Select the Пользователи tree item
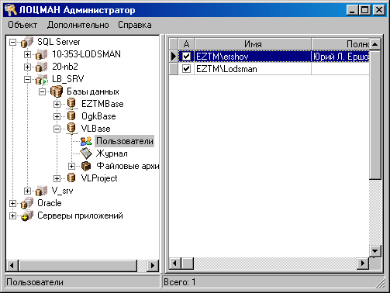 pyautogui.click(x=125, y=141)
